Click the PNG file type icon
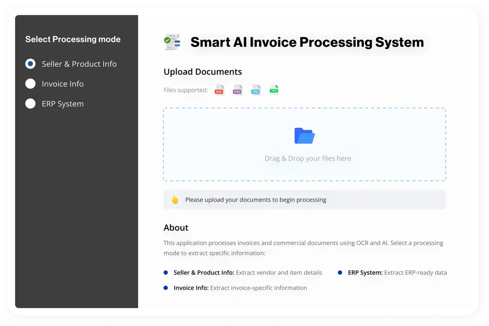The width and height of the screenshot is (489, 326). (238, 90)
